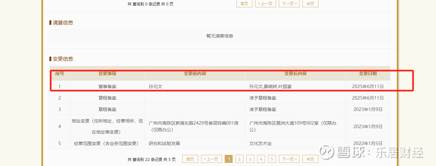This screenshot has width=436, height=166.
Task: Click lower 末页 last-page button
Action: tap(310, 159)
